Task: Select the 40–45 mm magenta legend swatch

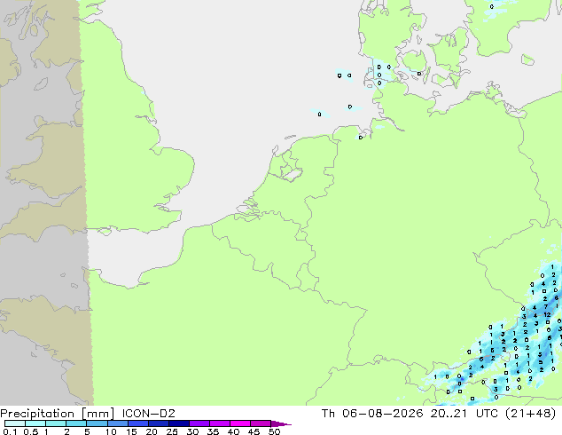Action: pyautogui.click(x=240, y=423)
